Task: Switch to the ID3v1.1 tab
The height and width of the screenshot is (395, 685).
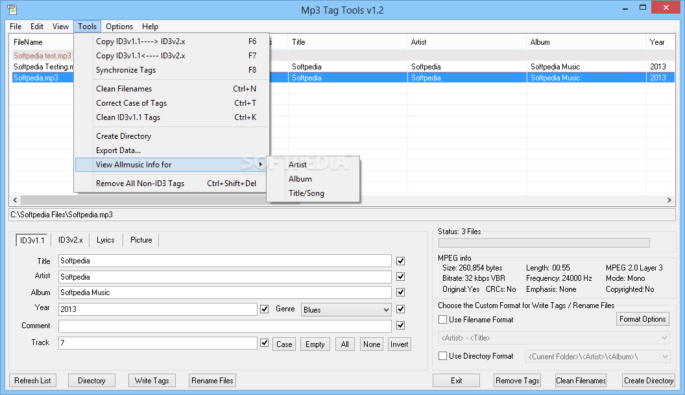Action: tap(32, 241)
